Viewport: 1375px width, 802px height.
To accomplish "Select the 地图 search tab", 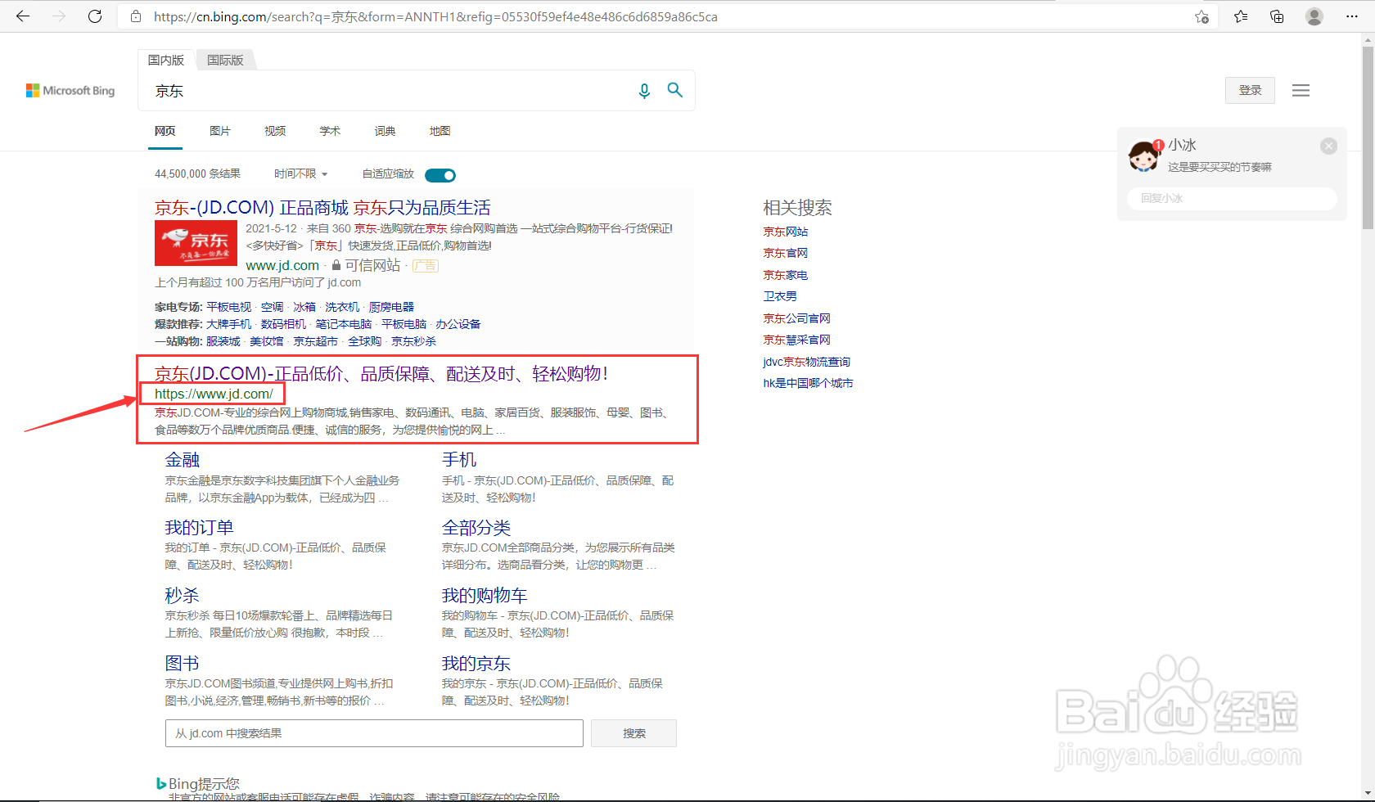I will tap(440, 131).
